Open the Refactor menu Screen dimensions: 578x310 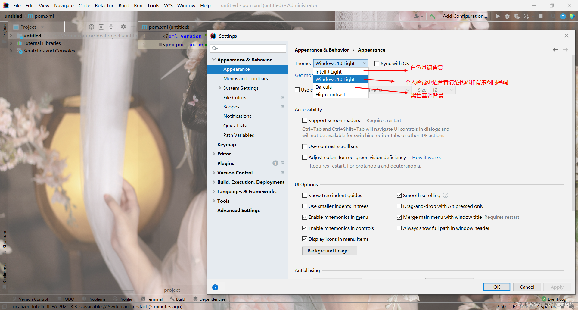tap(104, 5)
